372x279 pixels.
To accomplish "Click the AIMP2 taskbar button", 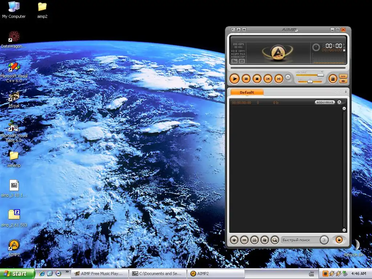I will coord(216,274).
